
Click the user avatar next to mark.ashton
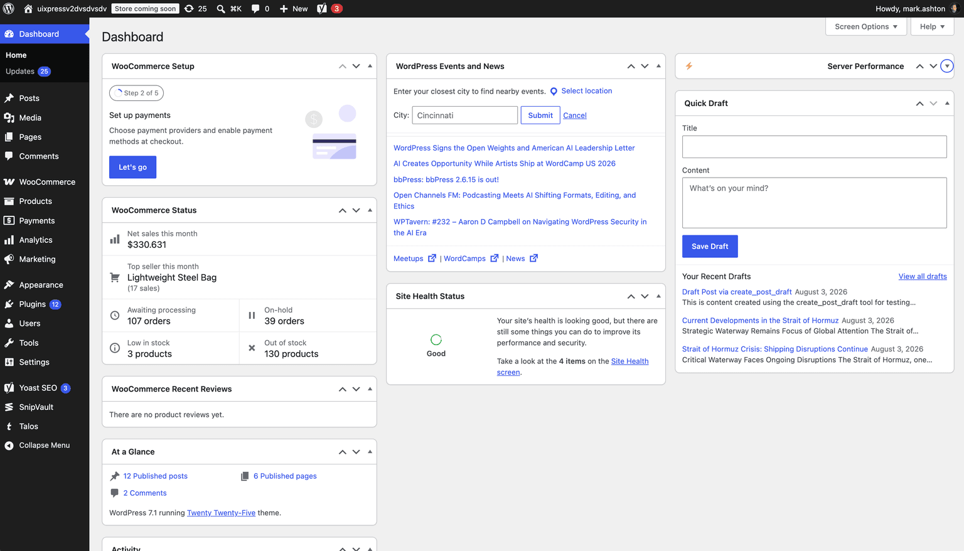tap(955, 9)
